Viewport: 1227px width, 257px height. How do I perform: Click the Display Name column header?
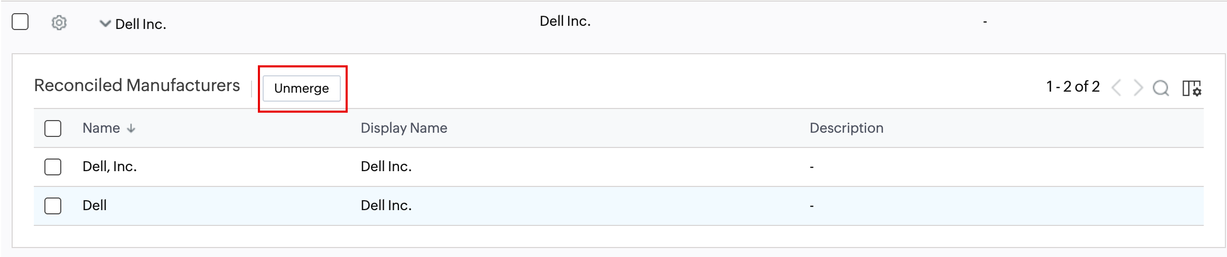404,128
